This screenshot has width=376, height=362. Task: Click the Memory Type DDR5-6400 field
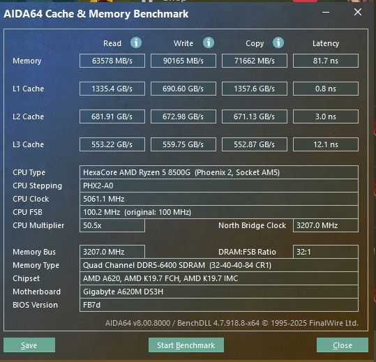(219, 265)
